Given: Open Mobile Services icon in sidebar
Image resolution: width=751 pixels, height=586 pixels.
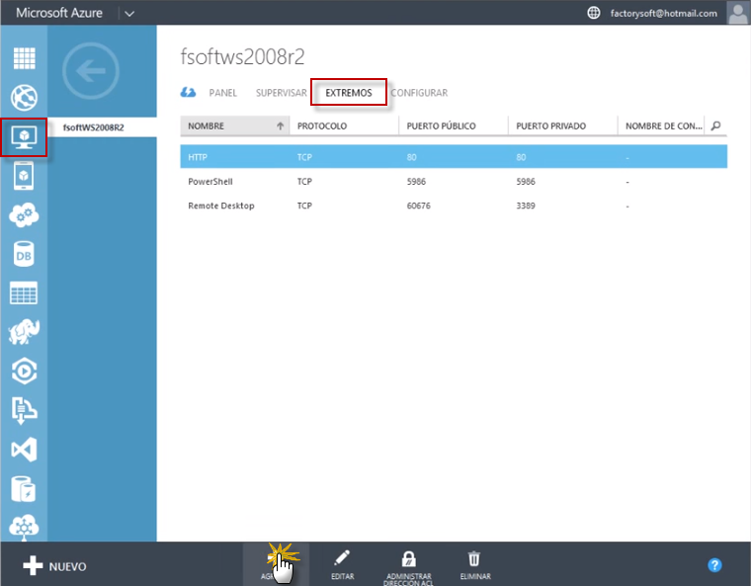Looking at the screenshot, I should 24,176.
